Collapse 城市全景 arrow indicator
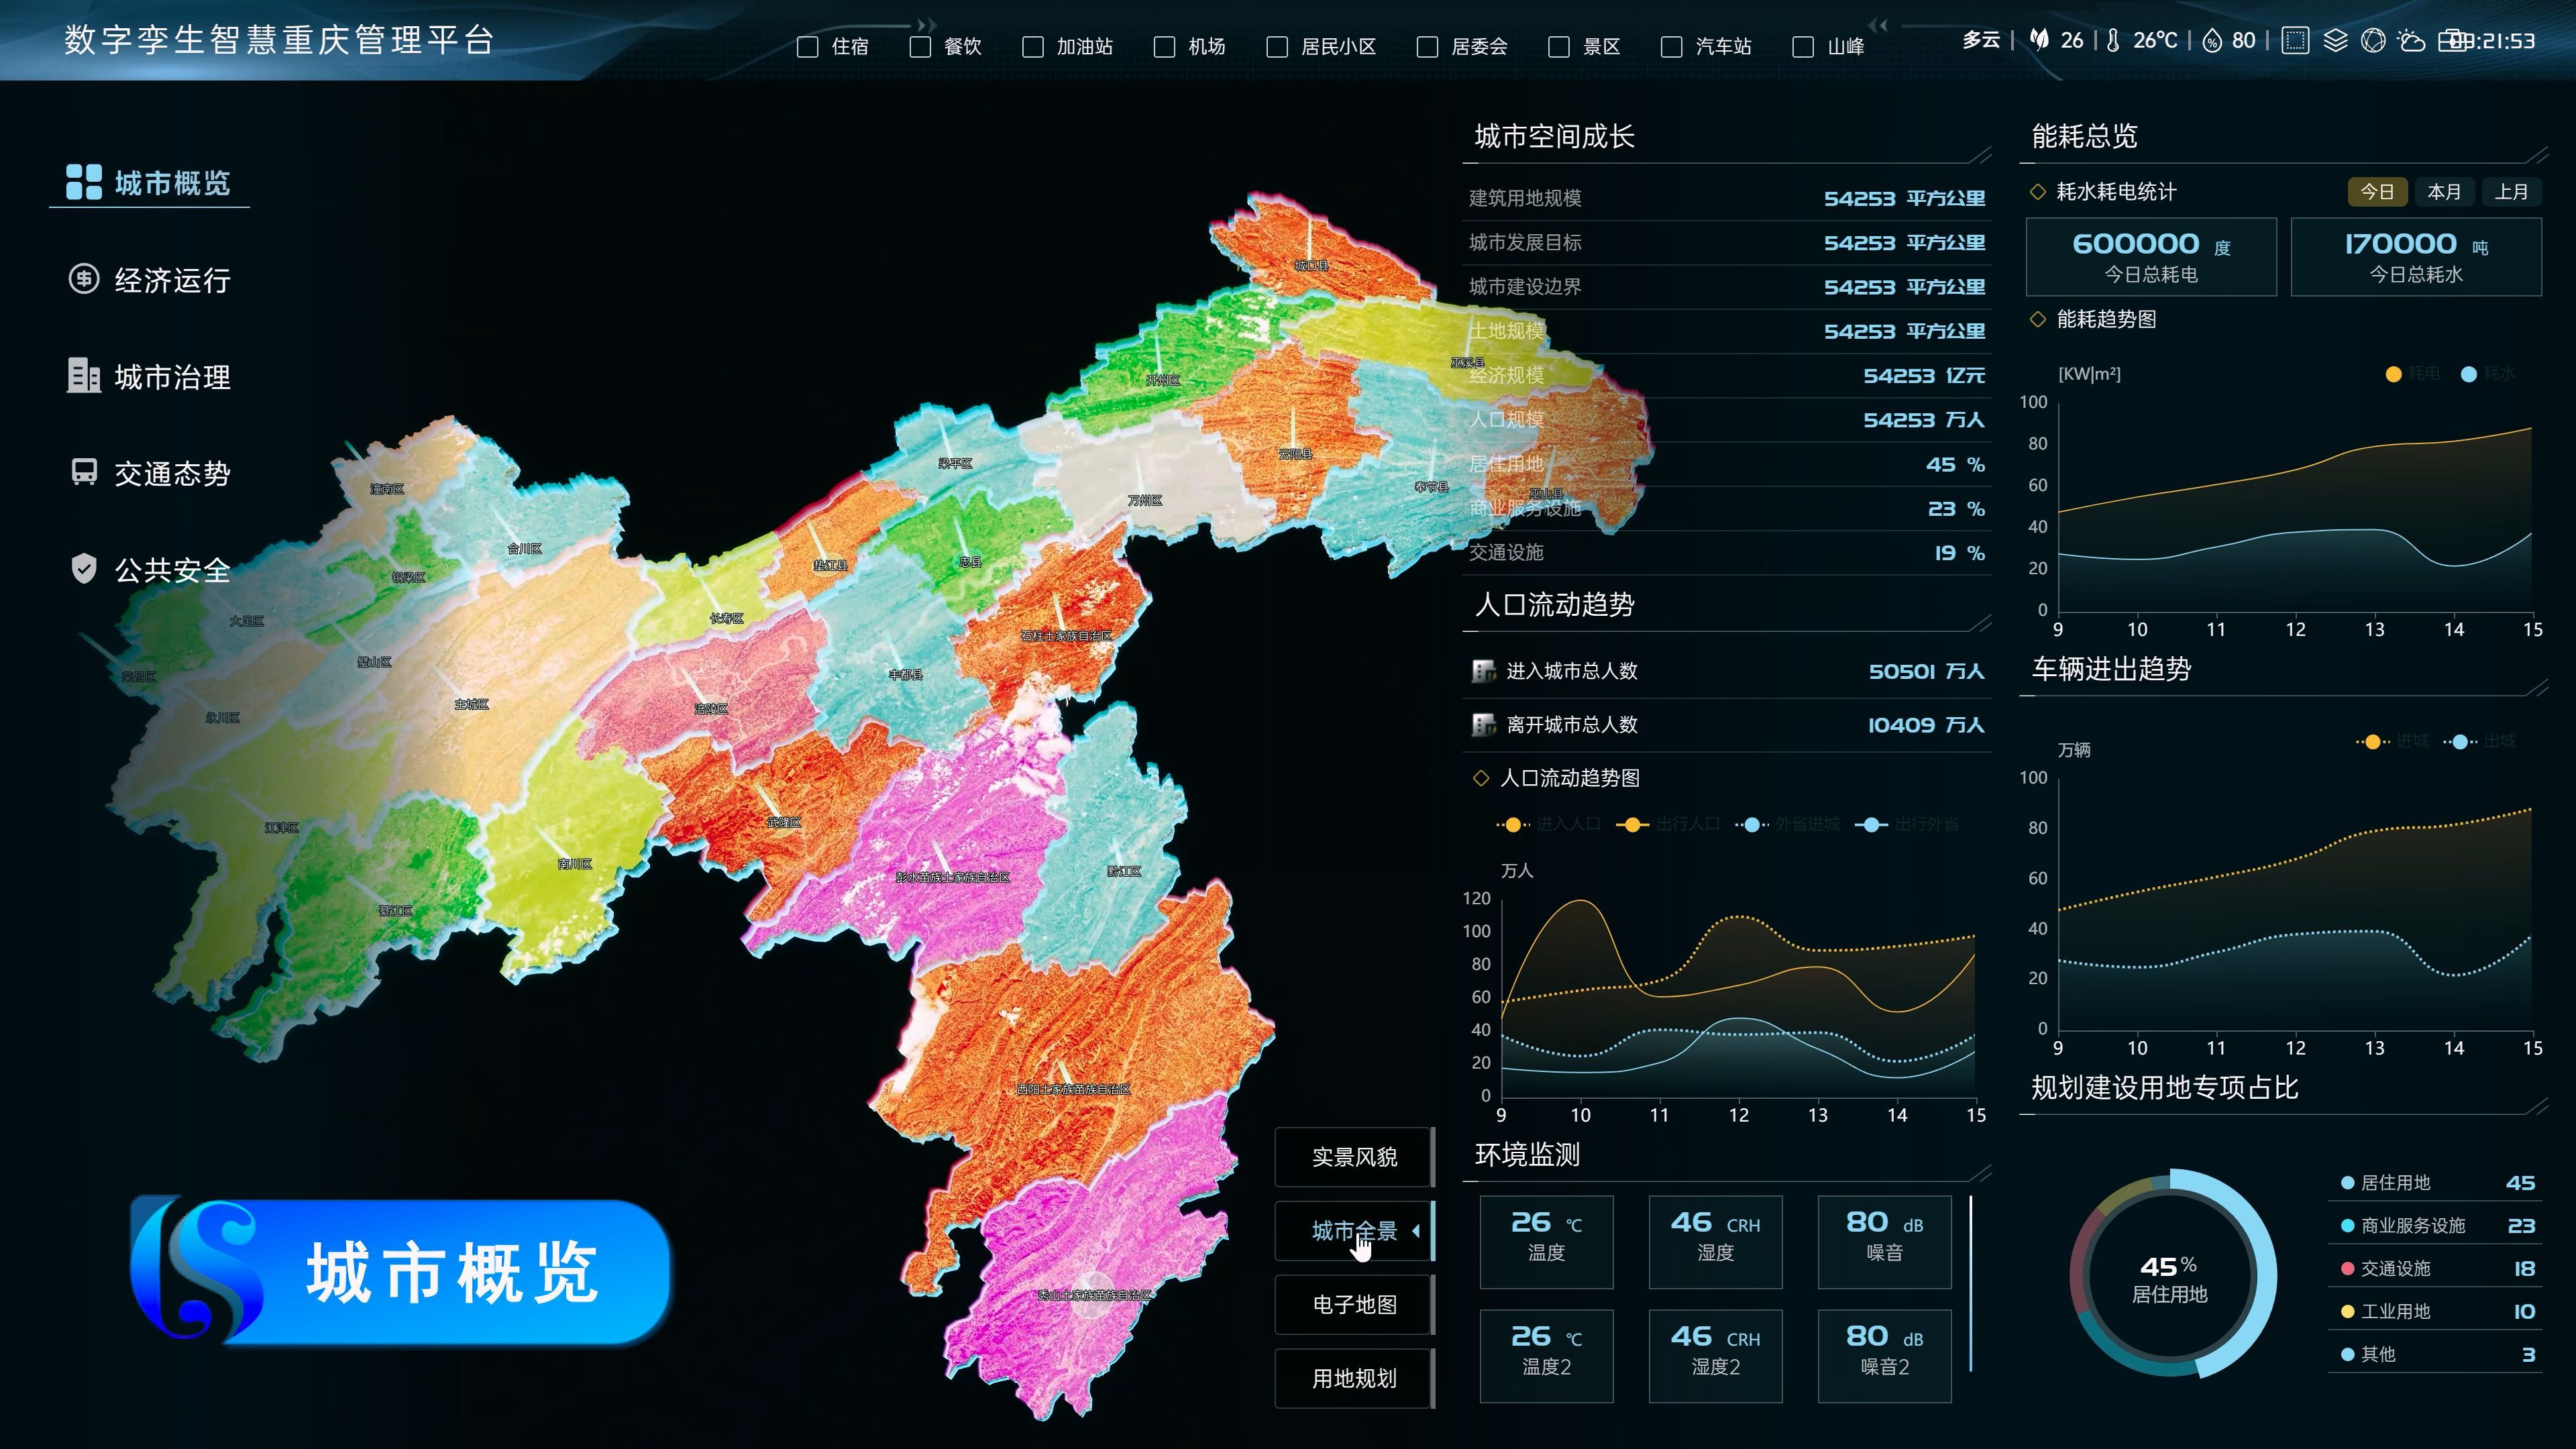 pos(1416,1231)
